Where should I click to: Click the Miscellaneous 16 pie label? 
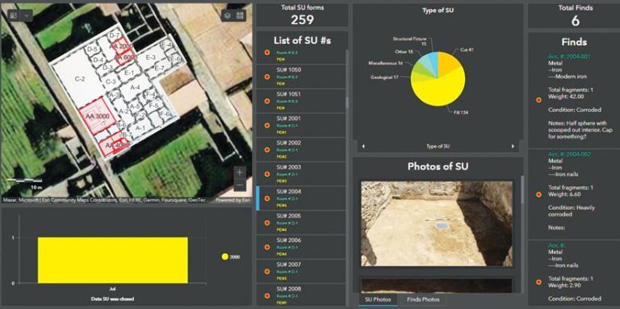click(x=386, y=63)
